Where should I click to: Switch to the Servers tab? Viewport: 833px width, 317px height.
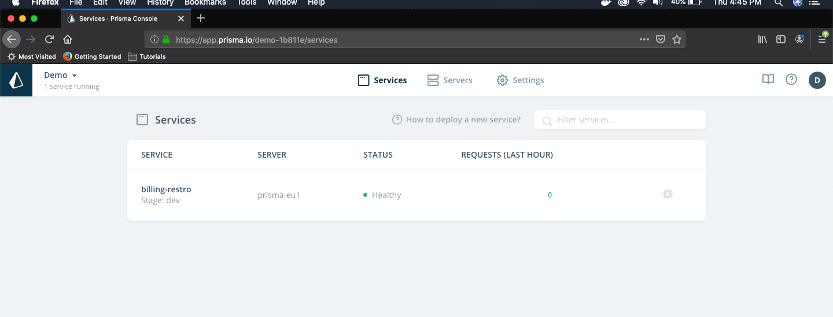click(449, 80)
